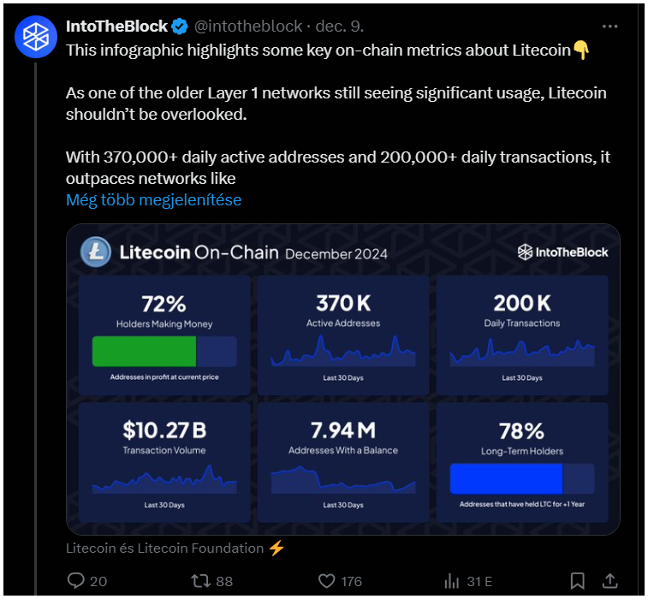View analytics via bar chart icon
Image resolution: width=648 pixels, height=599 pixels.
click(x=452, y=581)
